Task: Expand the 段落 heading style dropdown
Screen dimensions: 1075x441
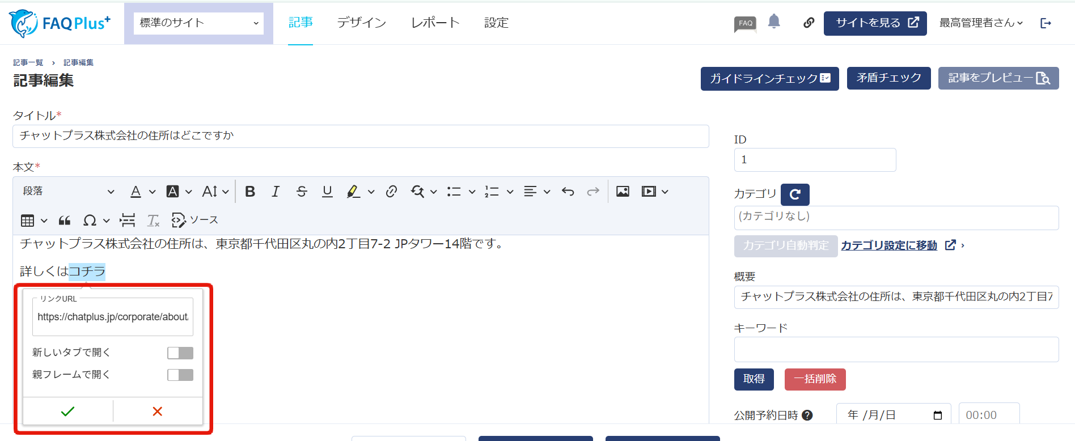Action: point(68,192)
